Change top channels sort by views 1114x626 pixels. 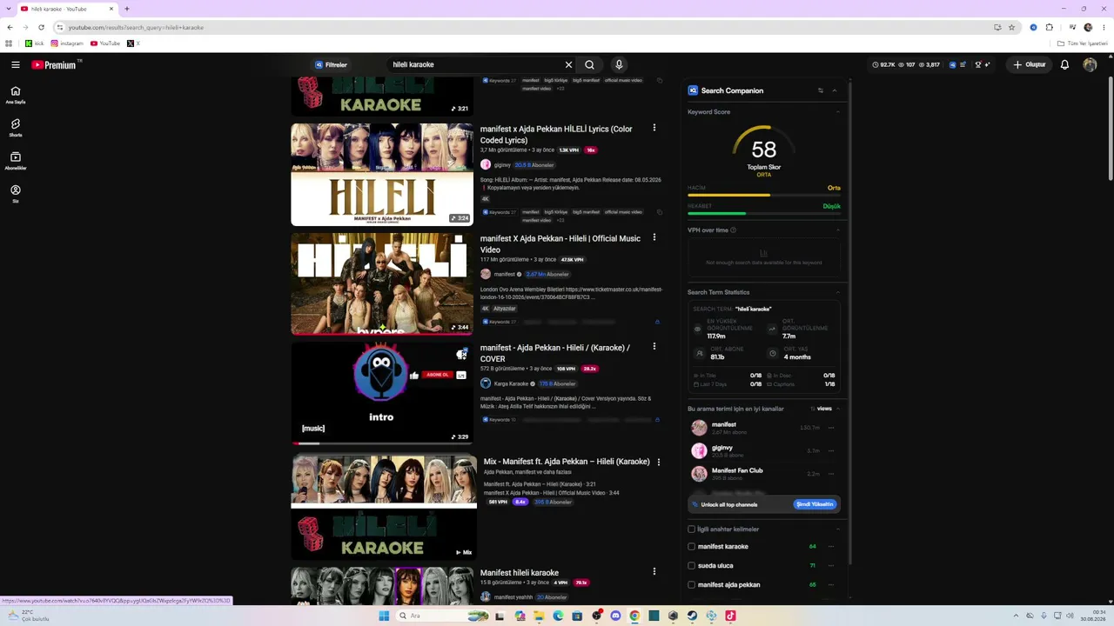(x=821, y=409)
